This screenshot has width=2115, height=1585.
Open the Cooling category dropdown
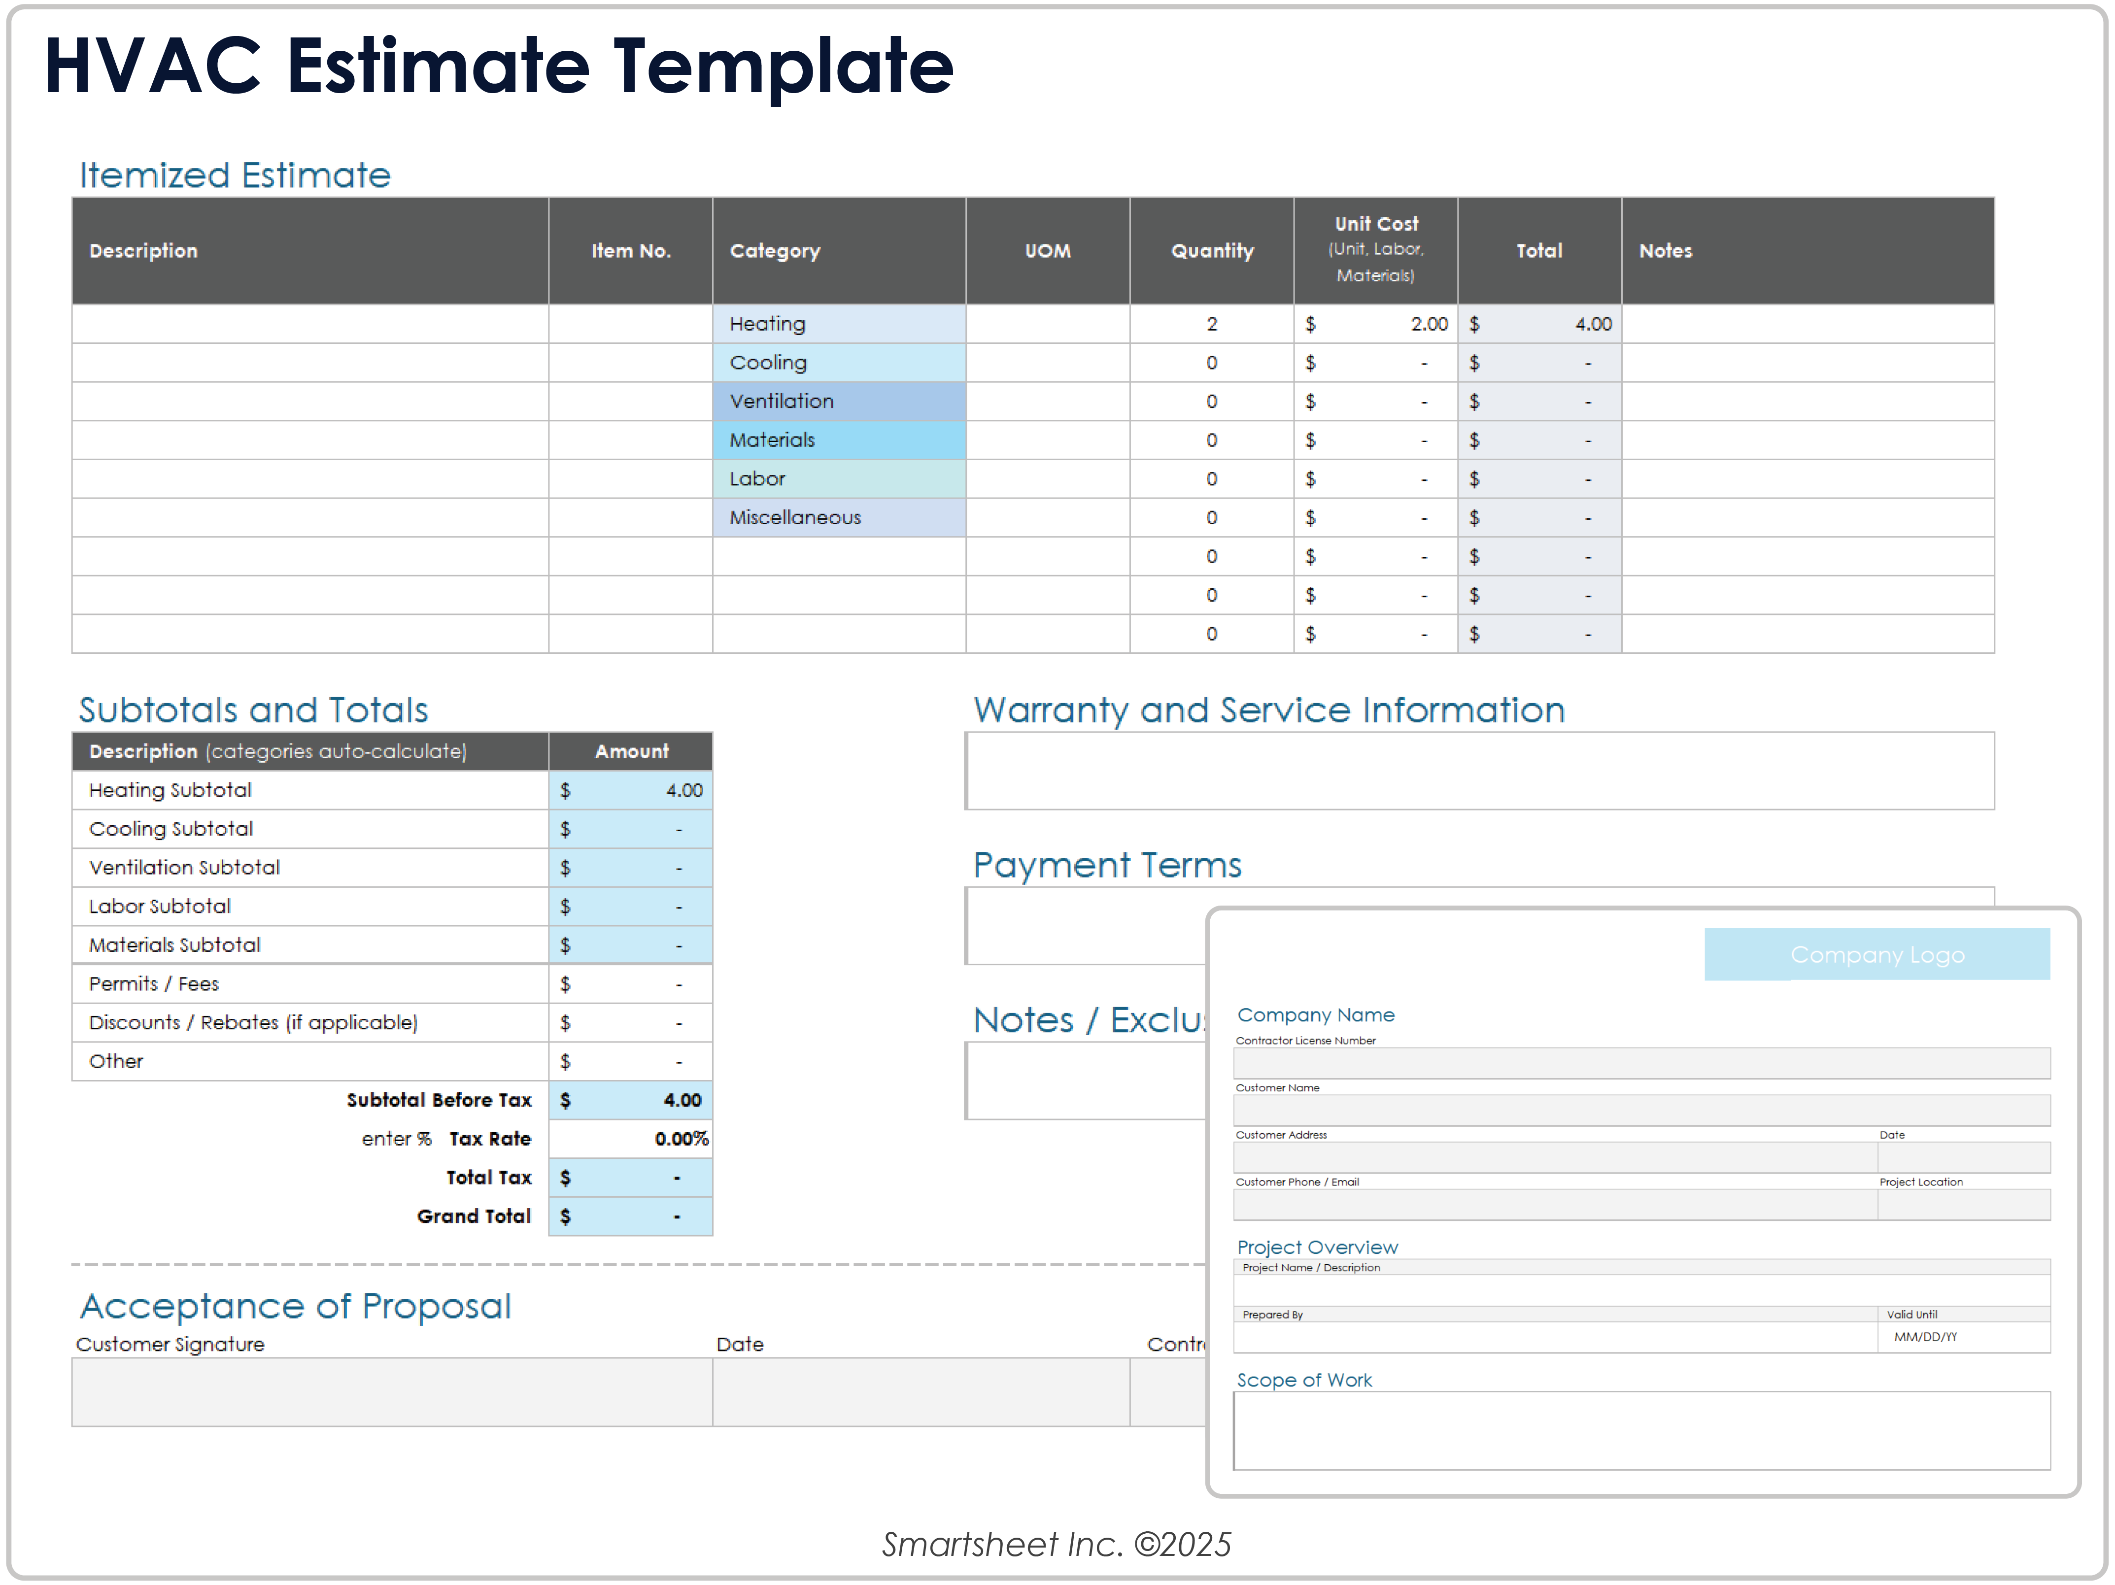[x=840, y=362]
